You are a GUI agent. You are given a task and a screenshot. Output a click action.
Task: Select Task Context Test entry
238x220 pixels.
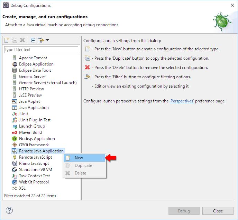click(x=34, y=176)
